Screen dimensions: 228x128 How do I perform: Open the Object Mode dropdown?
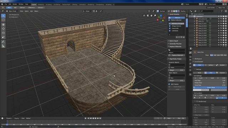12,11
